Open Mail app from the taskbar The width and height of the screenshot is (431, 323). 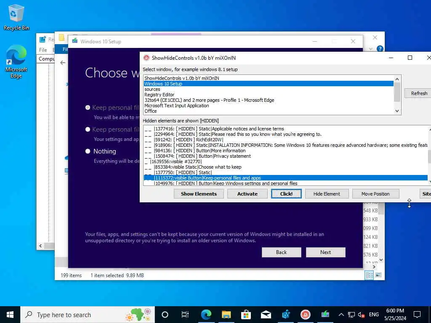pos(266,315)
